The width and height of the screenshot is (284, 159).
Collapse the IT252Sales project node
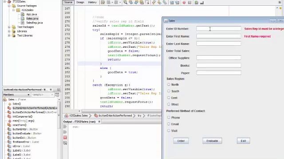pyautogui.click(x=5, y=2)
